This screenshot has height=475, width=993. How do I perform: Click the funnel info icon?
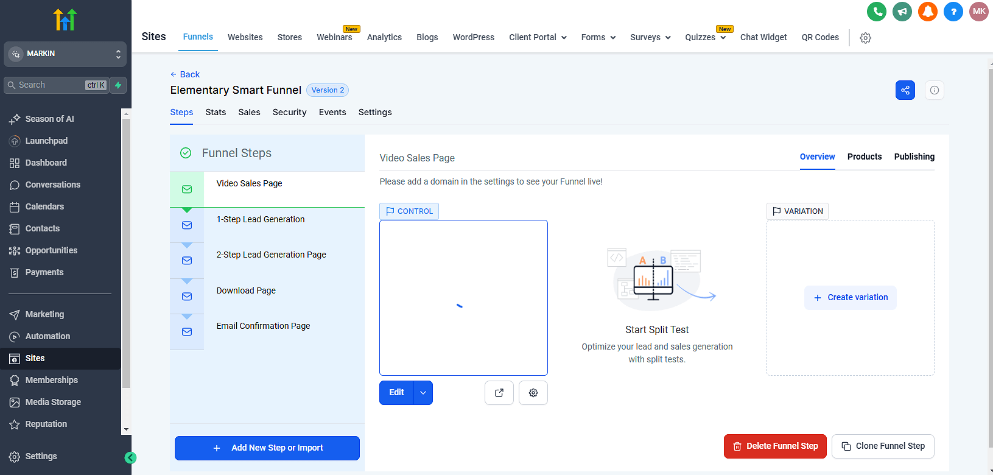(935, 90)
